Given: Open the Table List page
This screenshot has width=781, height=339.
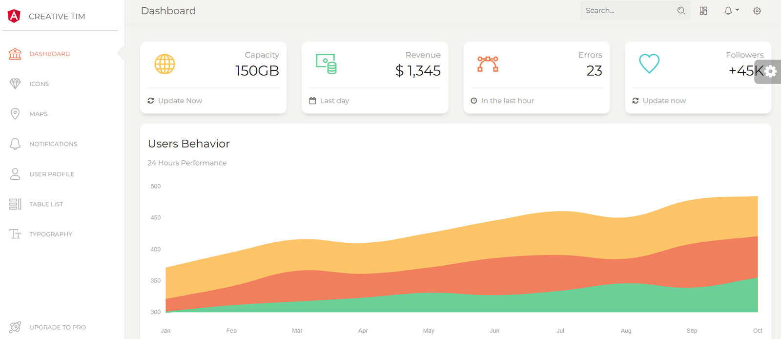Looking at the screenshot, I should click(x=46, y=204).
